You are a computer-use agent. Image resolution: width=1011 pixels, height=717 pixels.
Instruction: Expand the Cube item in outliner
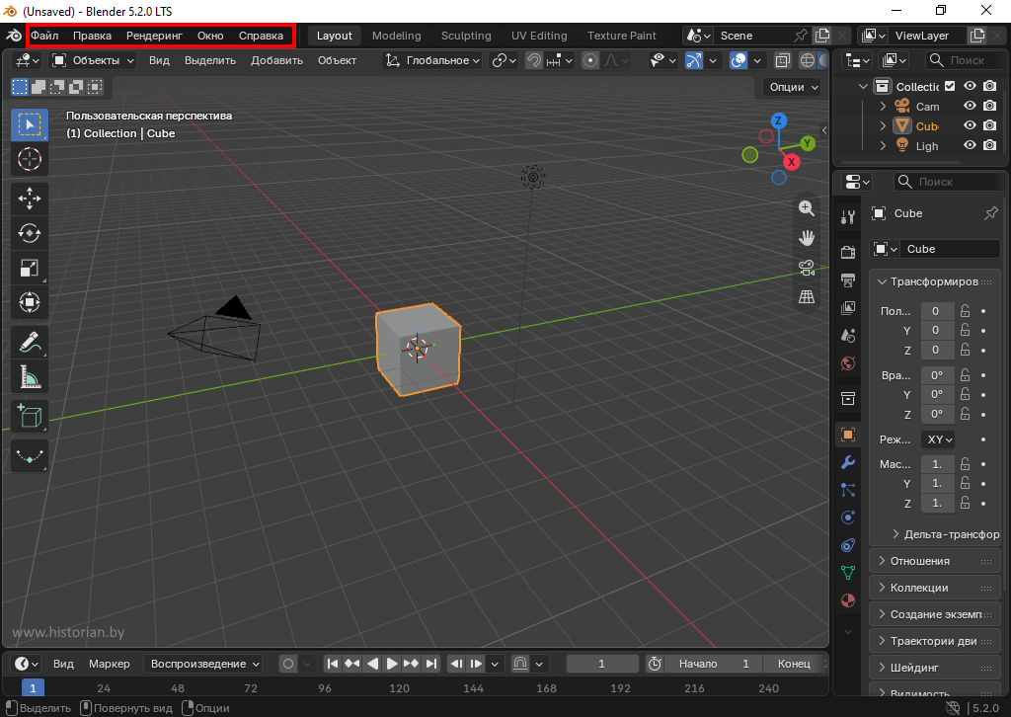click(x=884, y=126)
